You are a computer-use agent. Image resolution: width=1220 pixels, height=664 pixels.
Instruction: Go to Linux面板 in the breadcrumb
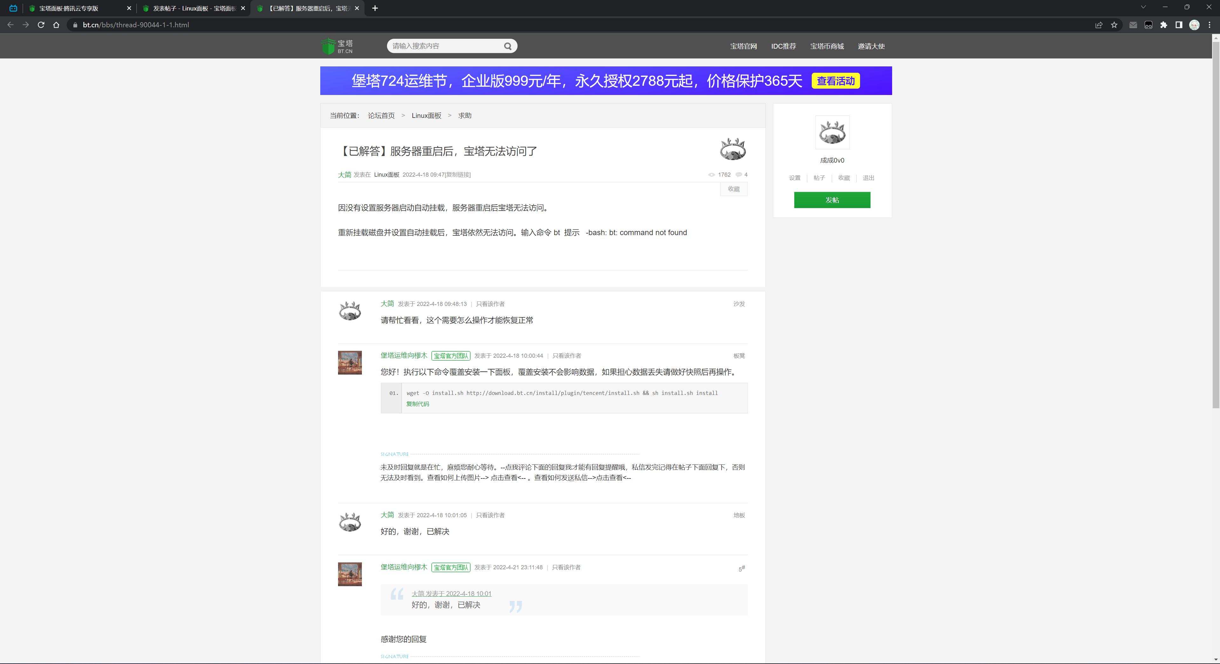pyautogui.click(x=426, y=116)
